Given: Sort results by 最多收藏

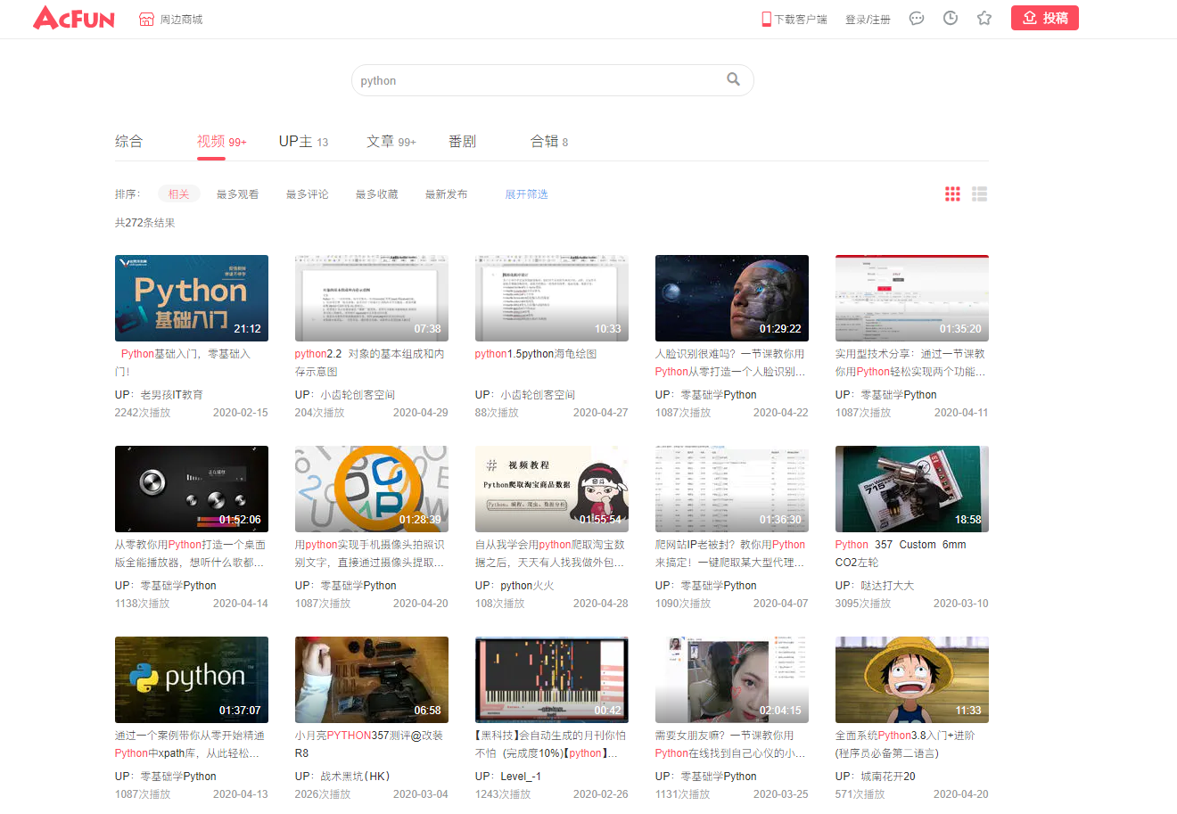Looking at the screenshot, I should point(376,194).
